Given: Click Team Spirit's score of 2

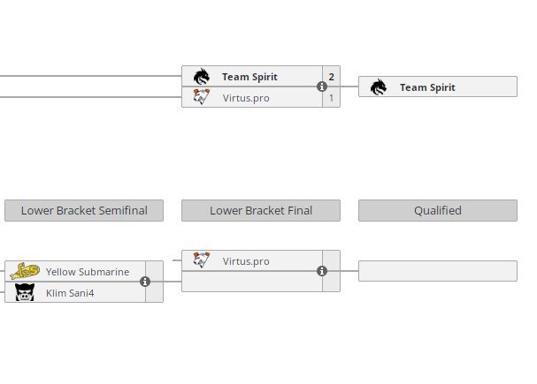Looking at the screenshot, I should pos(331,77).
